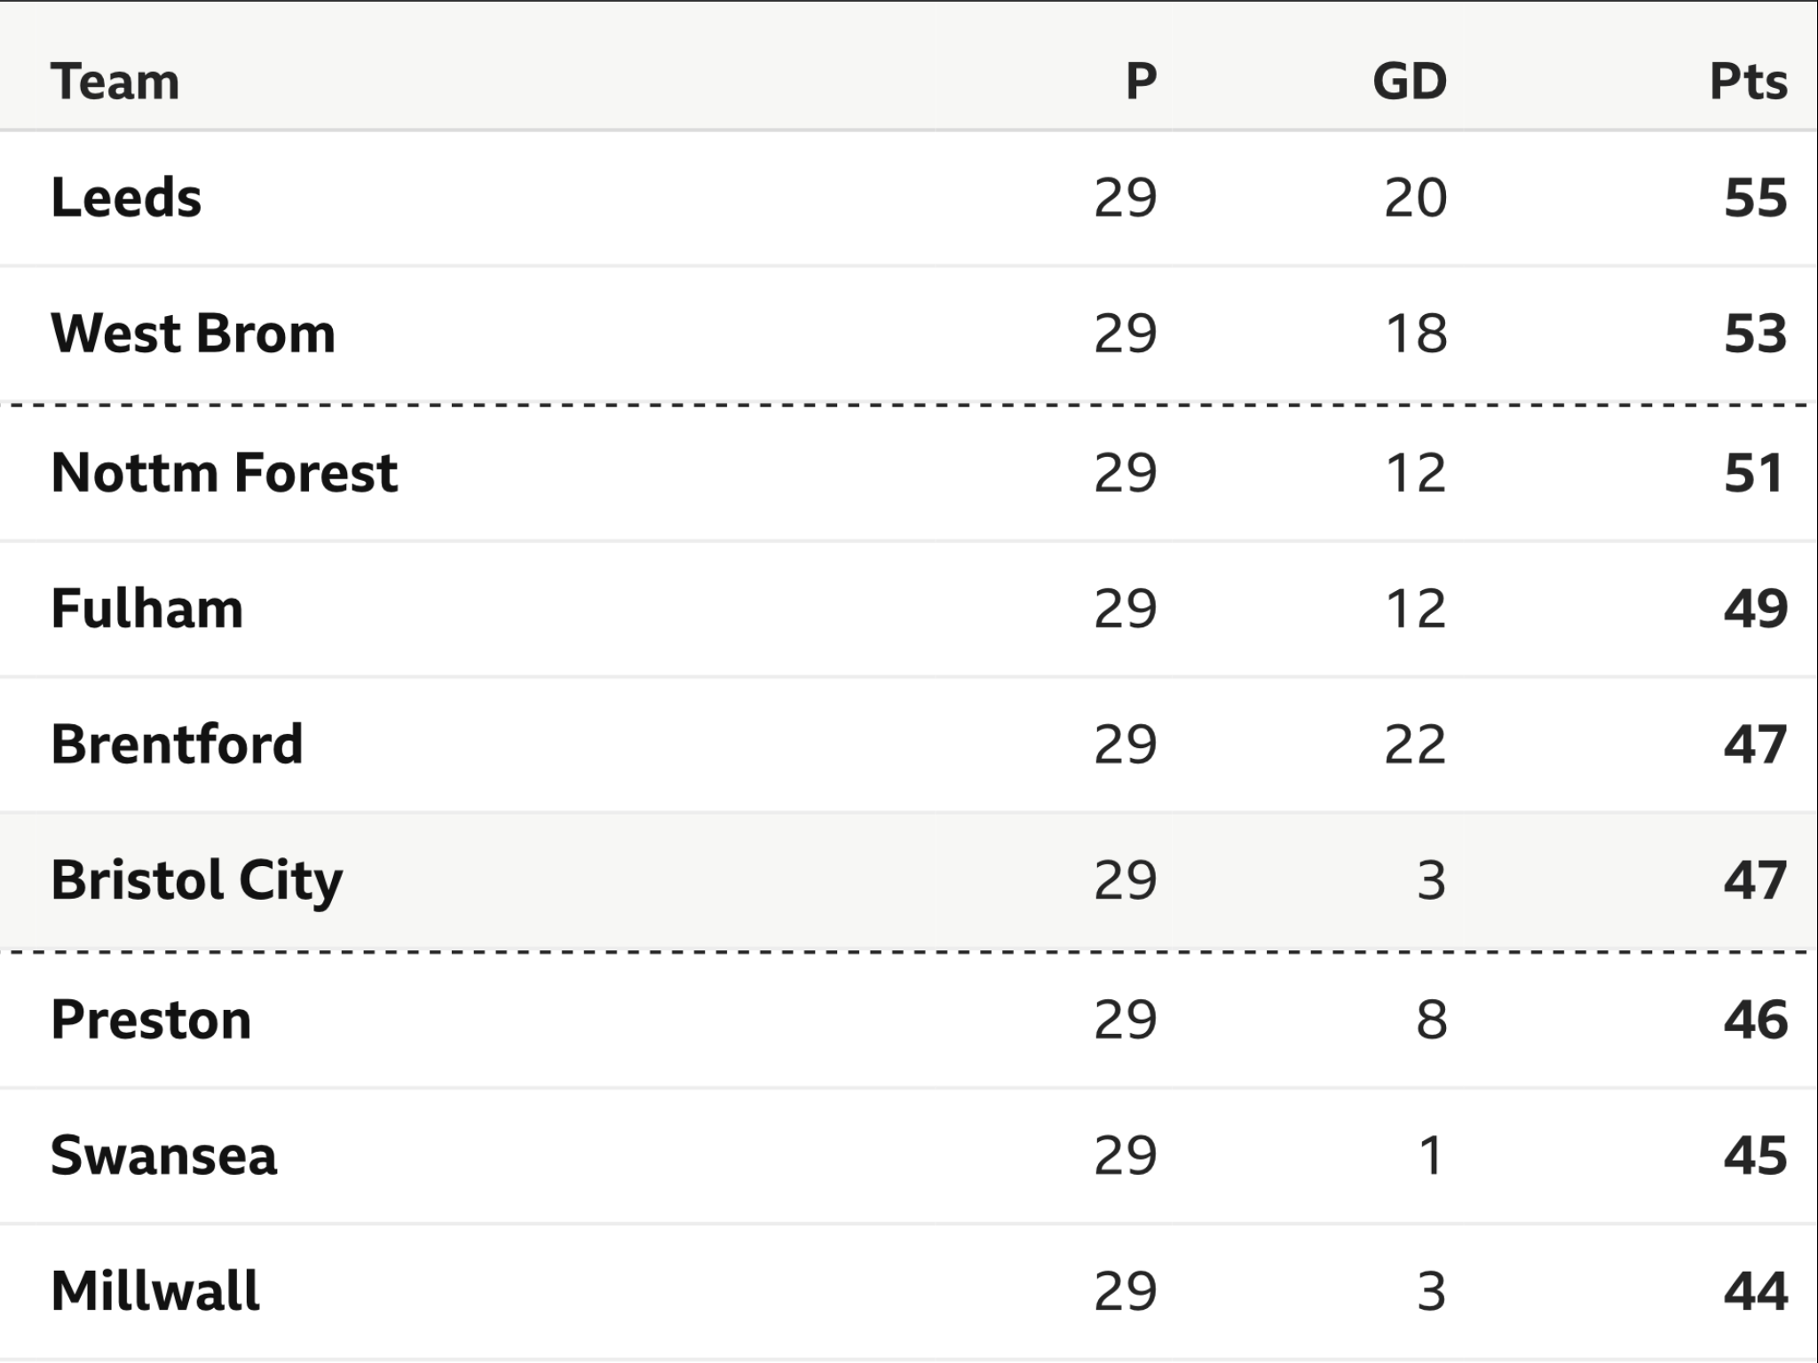The height and width of the screenshot is (1363, 1818).
Task: Open the Swansea team link
Action: [x=163, y=1155]
